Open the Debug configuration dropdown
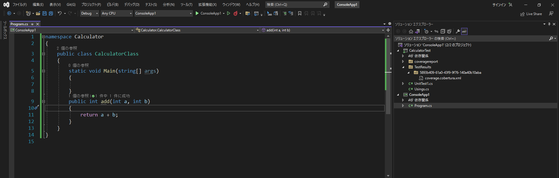559x178 pixels. click(x=89, y=13)
